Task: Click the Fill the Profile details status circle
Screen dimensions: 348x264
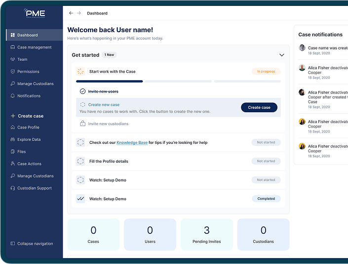Action: [x=80, y=161]
